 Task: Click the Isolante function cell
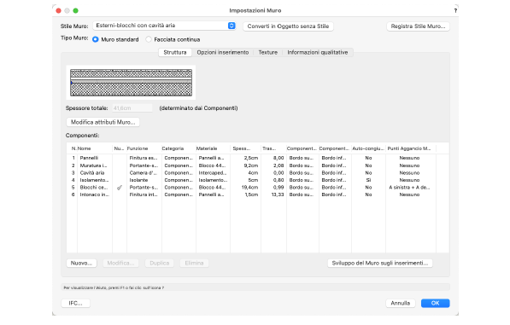(x=138, y=180)
